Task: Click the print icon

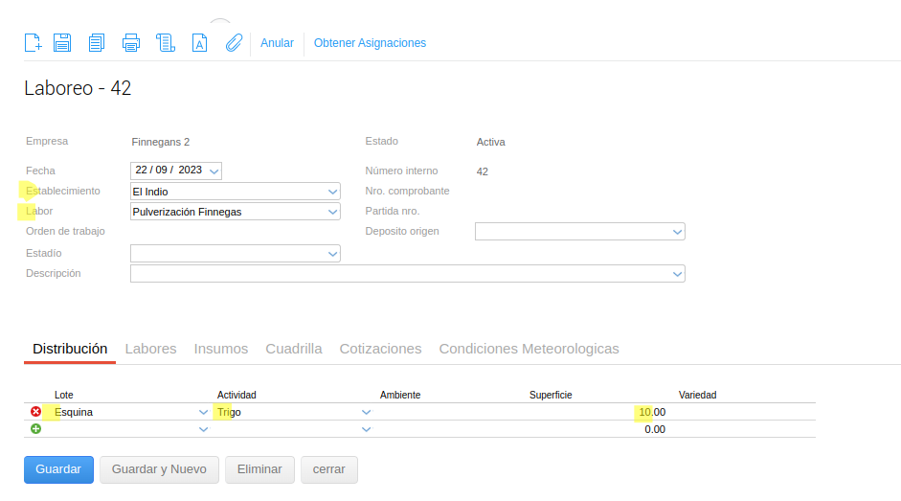Action: (131, 42)
